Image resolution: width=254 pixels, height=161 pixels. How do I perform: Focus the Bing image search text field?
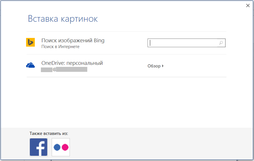tap(183, 43)
